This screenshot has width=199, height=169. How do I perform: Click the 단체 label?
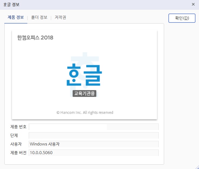click(x=14, y=135)
